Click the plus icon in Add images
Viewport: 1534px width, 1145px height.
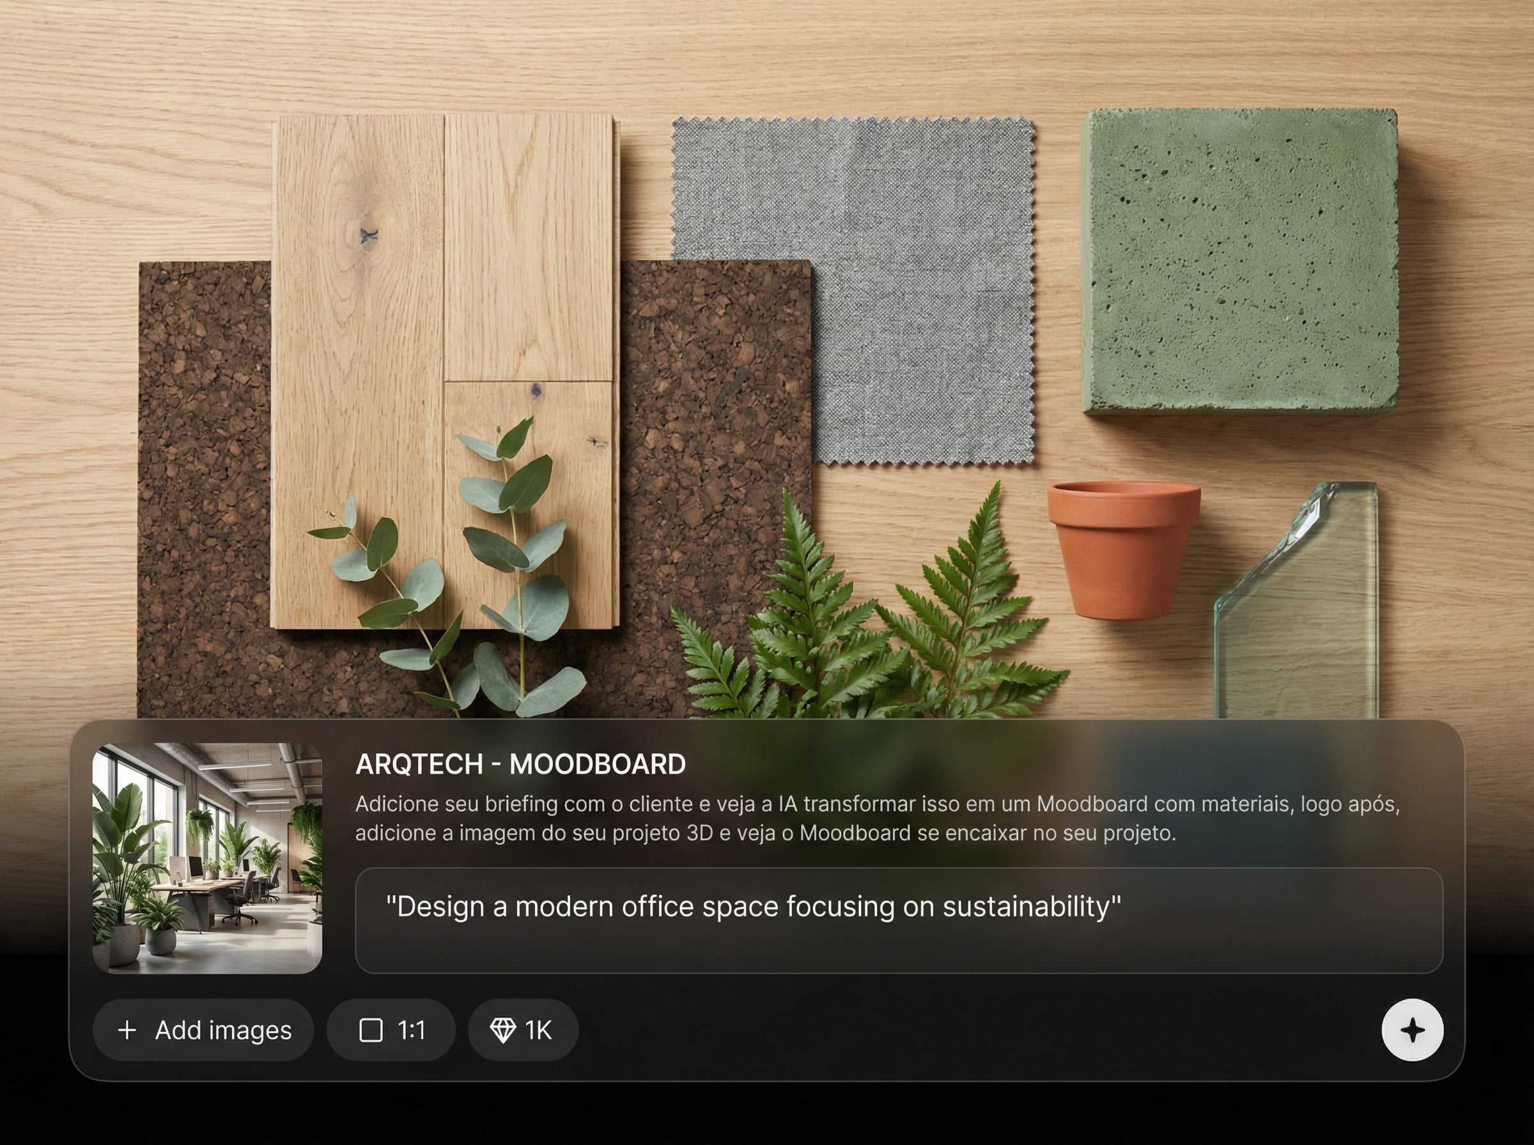point(127,1030)
